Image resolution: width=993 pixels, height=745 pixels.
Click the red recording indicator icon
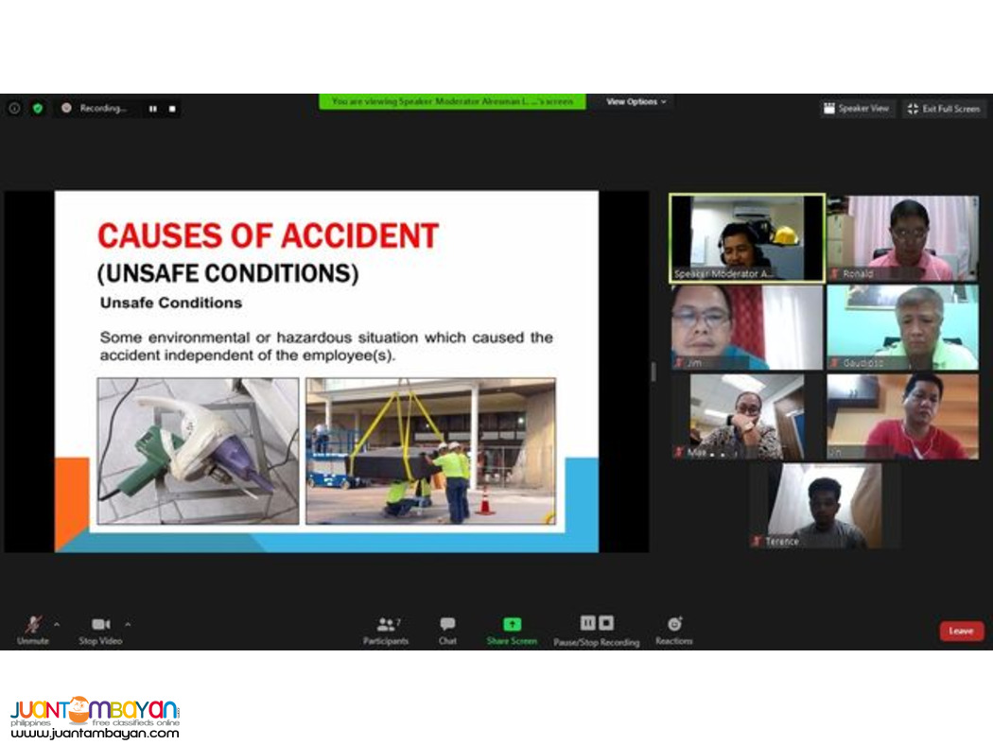tap(66, 108)
